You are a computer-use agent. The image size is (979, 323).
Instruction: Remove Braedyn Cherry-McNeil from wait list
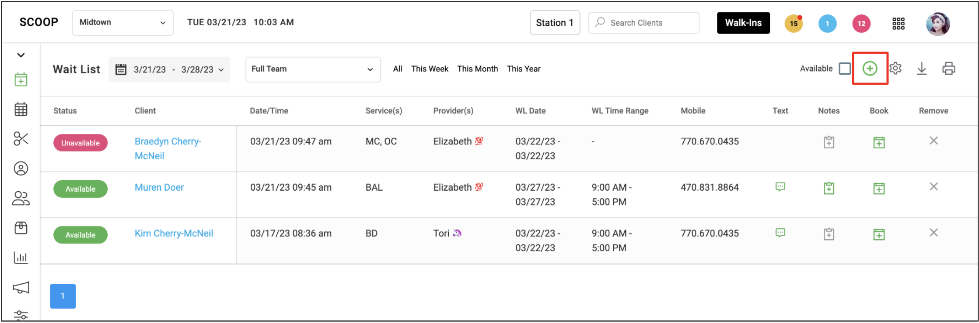934,141
